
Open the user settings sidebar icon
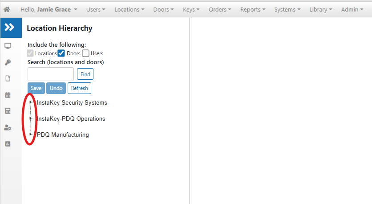pos(8,127)
